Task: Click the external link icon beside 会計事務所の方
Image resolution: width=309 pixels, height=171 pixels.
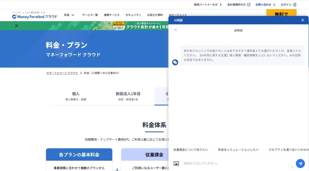Action: click(x=248, y=5)
